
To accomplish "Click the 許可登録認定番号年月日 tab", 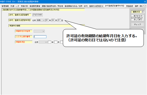I will coord(115,6).
